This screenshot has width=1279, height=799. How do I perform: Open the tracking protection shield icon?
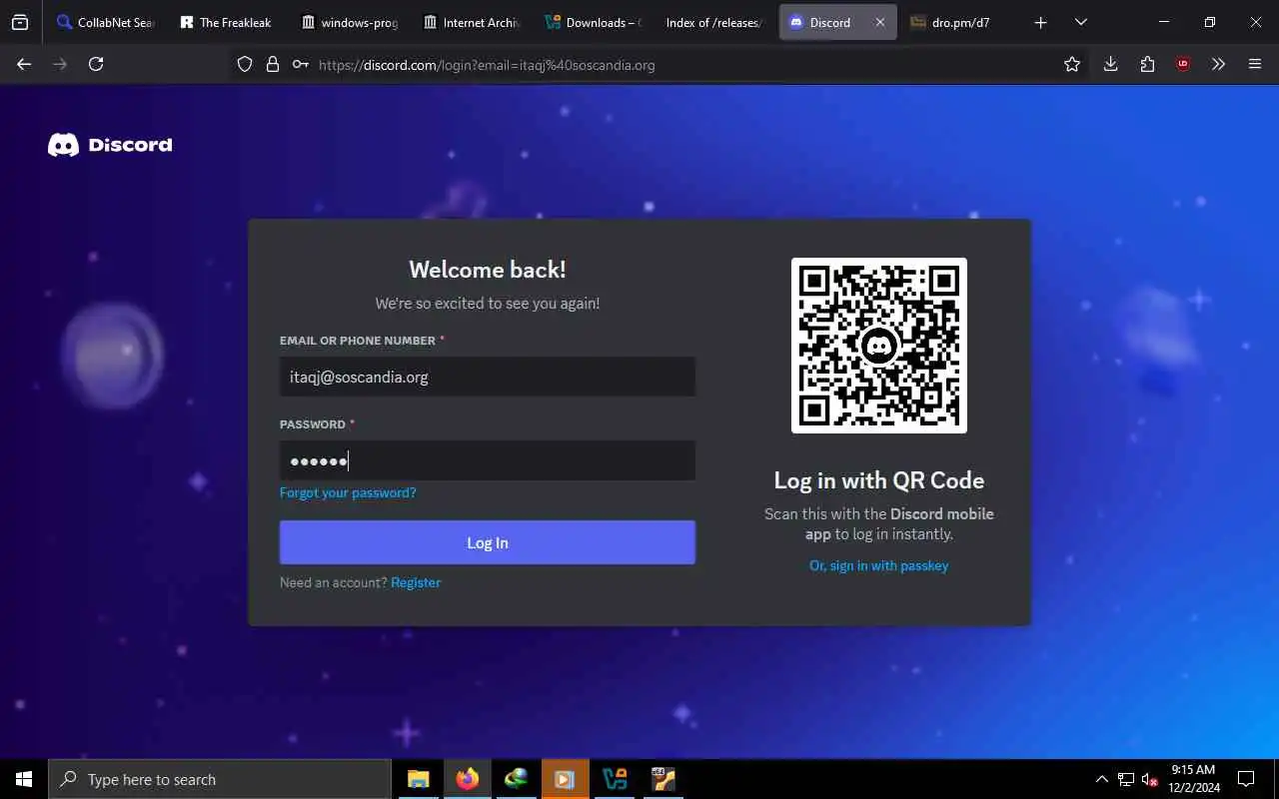(245, 64)
